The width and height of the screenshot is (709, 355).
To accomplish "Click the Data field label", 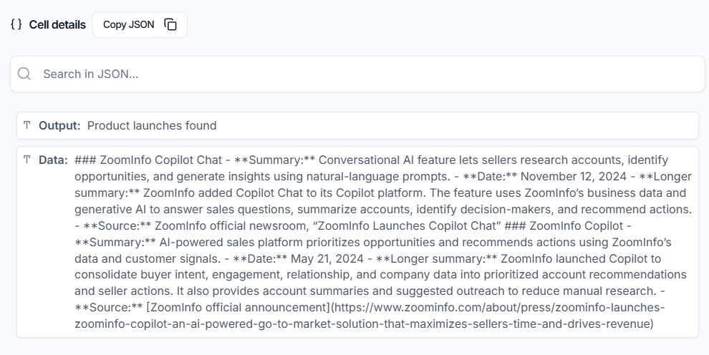I will pyautogui.click(x=53, y=160).
